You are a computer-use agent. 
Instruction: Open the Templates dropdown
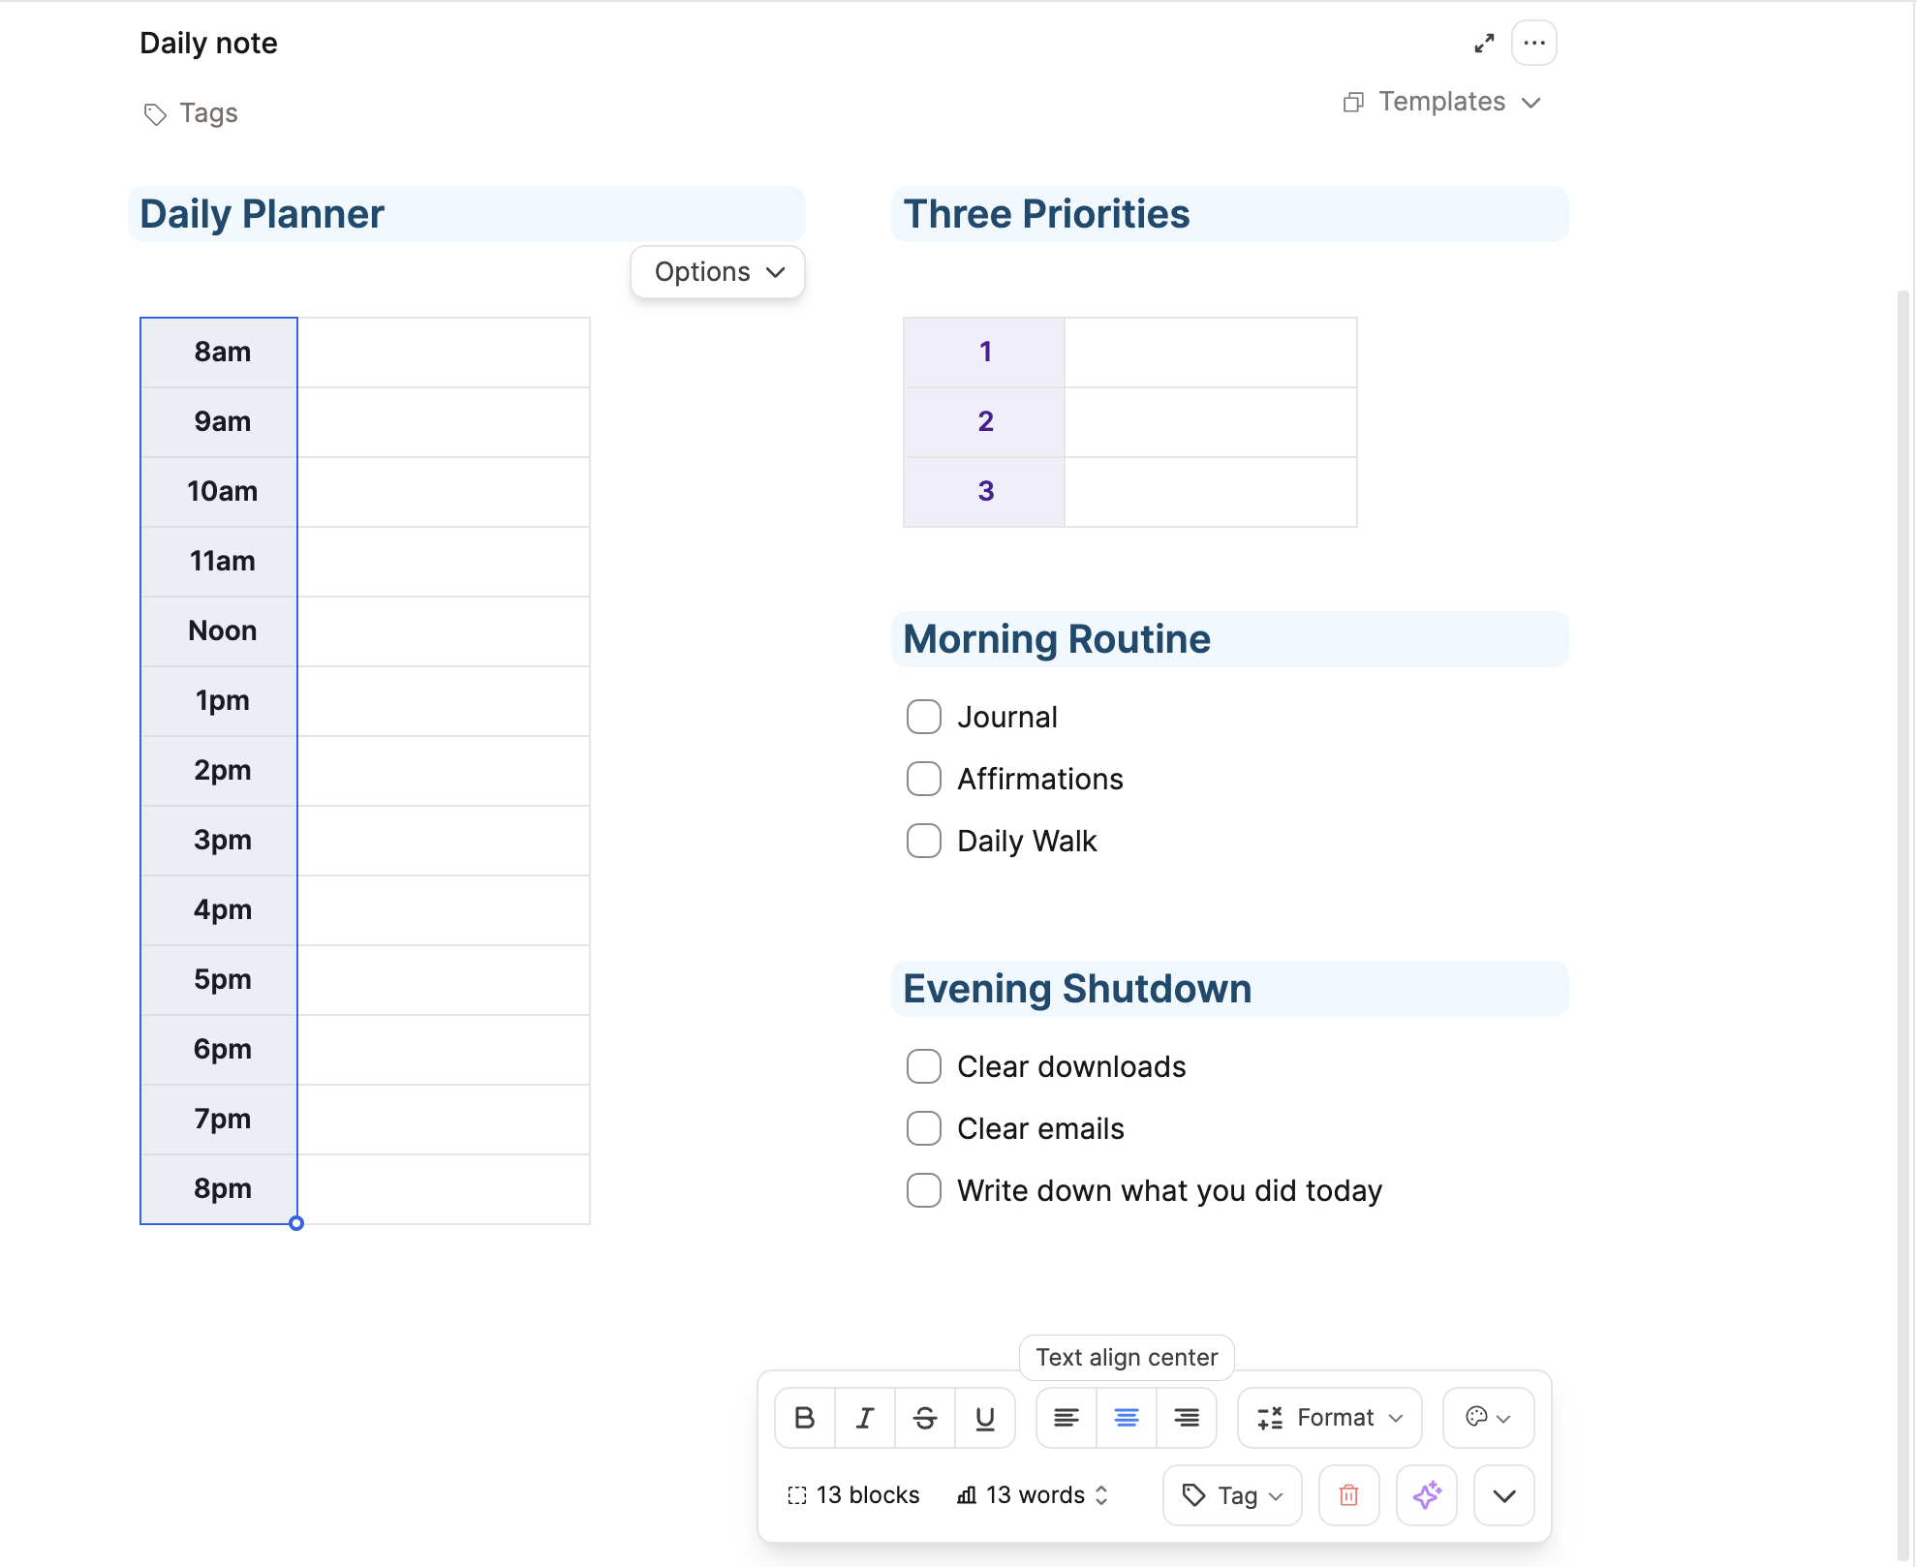1441,103
